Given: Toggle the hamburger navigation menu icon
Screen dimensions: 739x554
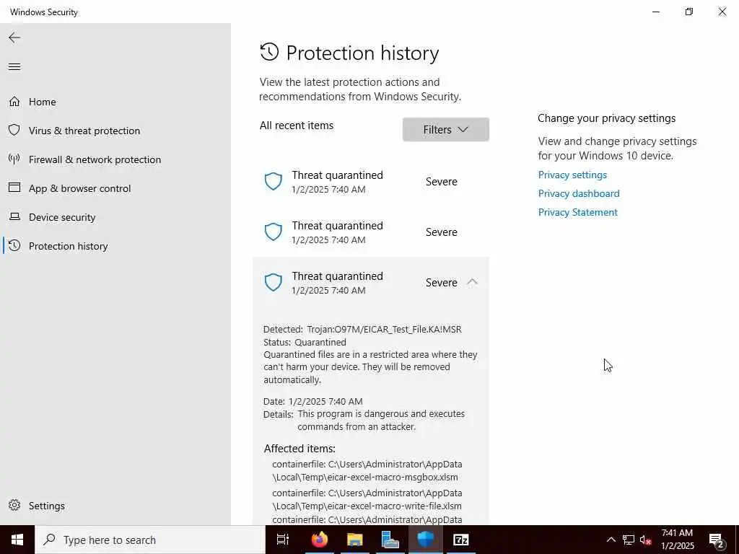Looking at the screenshot, I should [14, 66].
